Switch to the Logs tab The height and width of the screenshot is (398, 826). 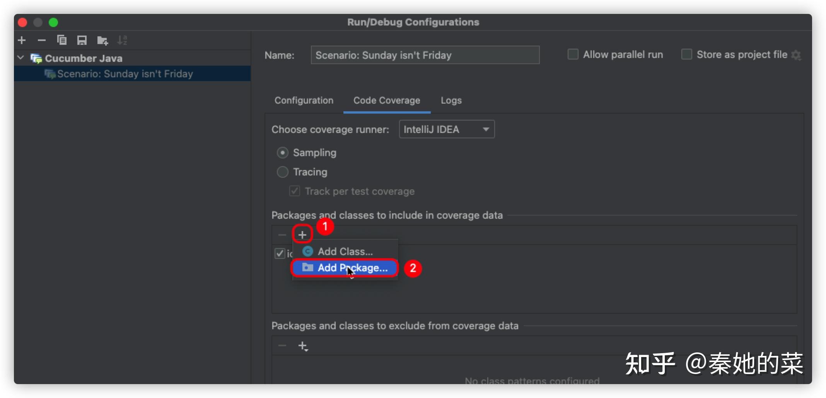[x=451, y=100]
